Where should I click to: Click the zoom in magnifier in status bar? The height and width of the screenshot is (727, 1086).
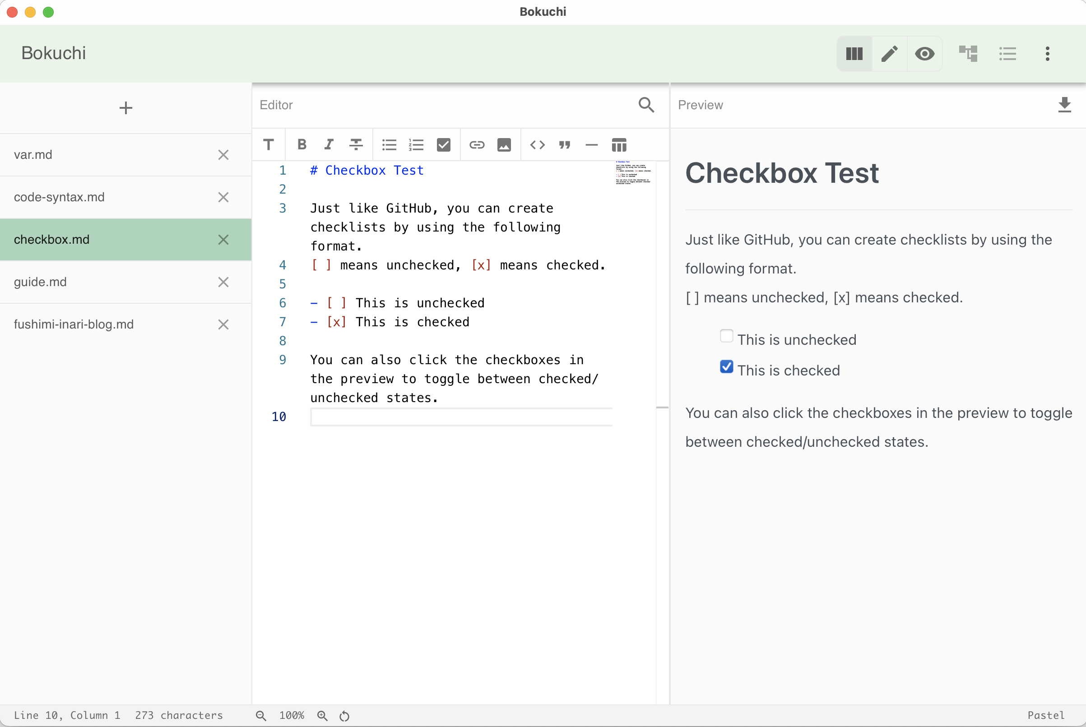pos(322,715)
